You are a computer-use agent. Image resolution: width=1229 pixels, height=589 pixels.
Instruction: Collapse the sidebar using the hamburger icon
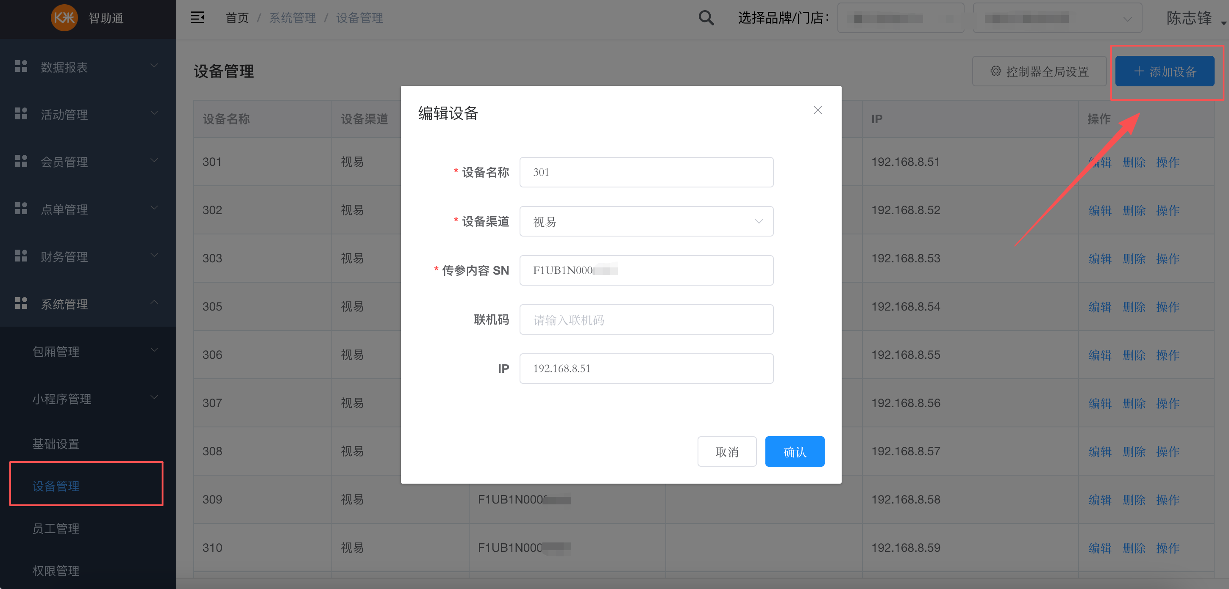(198, 18)
